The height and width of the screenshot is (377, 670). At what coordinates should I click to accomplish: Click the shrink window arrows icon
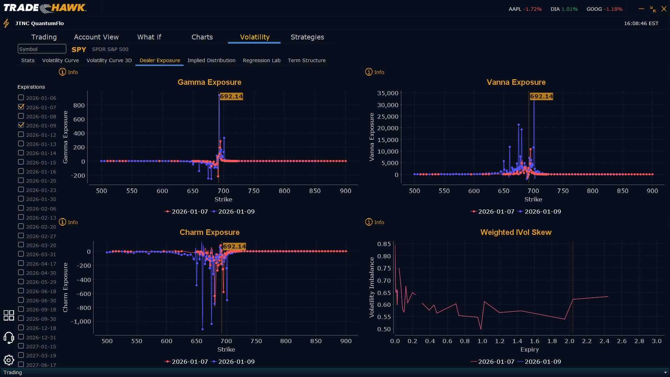(x=653, y=9)
